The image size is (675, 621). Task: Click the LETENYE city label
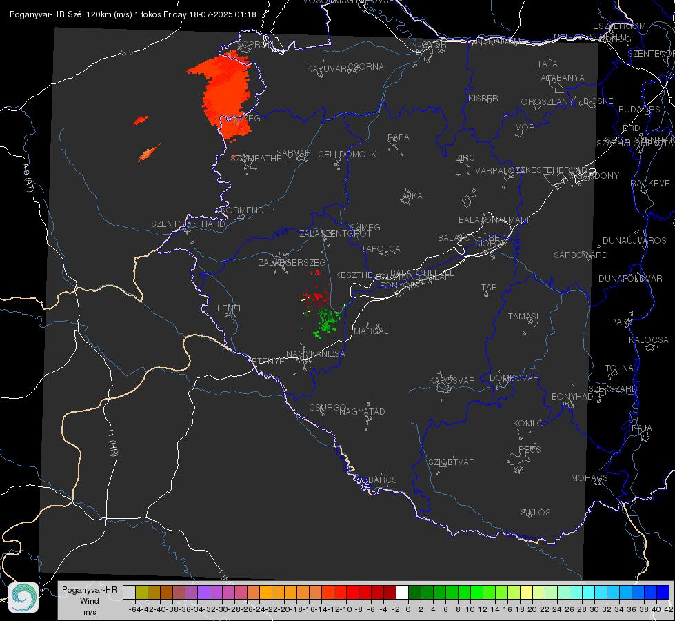click(x=265, y=362)
